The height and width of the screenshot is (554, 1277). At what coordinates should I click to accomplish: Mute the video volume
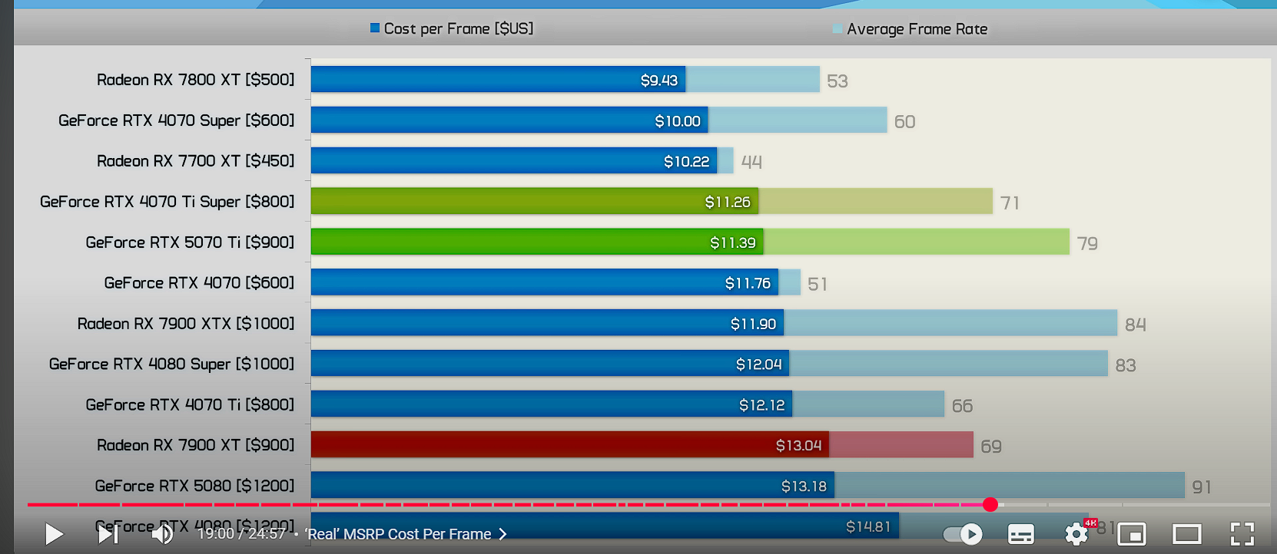[x=162, y=533]
